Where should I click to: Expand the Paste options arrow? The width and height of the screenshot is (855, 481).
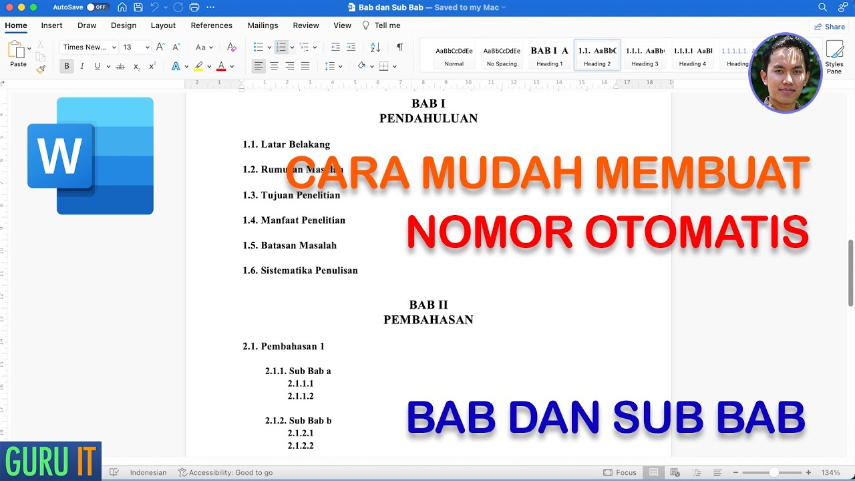tap(29, 49)
